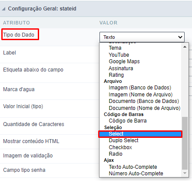The image size is (192, 181).
Task: Select the YouTube field type
Action: tap(119, 55)
